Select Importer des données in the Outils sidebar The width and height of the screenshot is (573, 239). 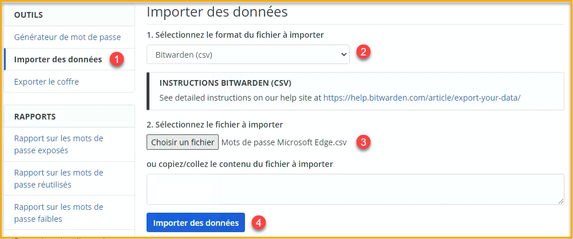58,59
